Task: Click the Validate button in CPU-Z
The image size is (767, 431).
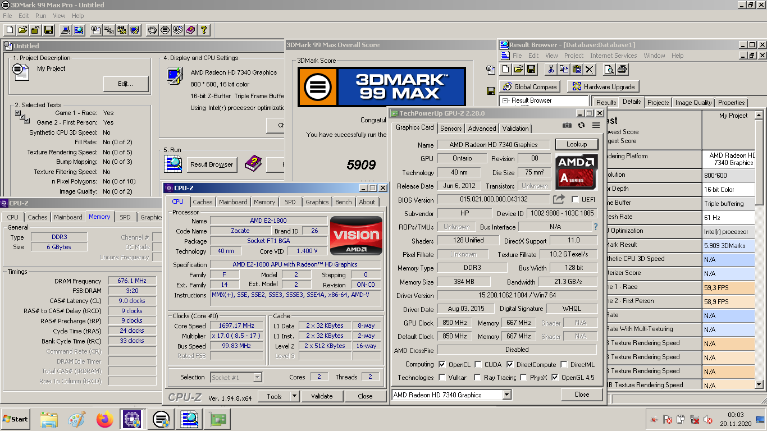Action: (x=322, y=396)
